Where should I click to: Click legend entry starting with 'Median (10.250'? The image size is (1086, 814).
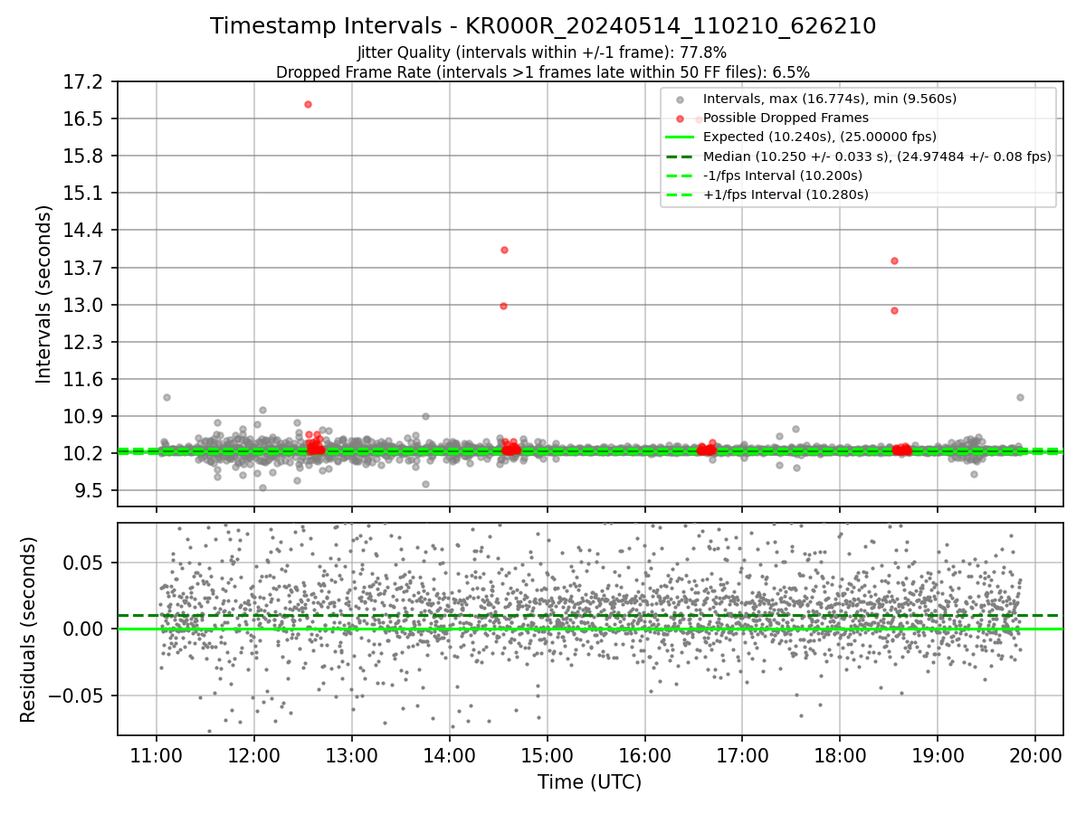pyautogui.click(x=877, y=156)
